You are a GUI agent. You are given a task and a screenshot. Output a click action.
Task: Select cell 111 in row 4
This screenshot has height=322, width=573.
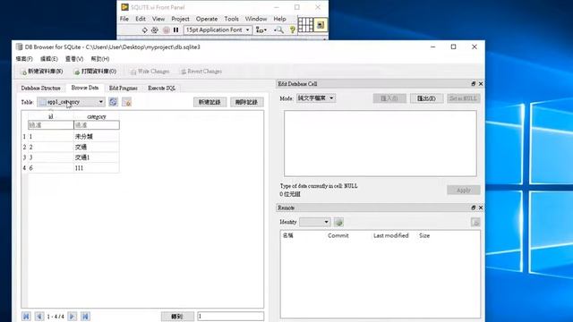coord(97,168)
